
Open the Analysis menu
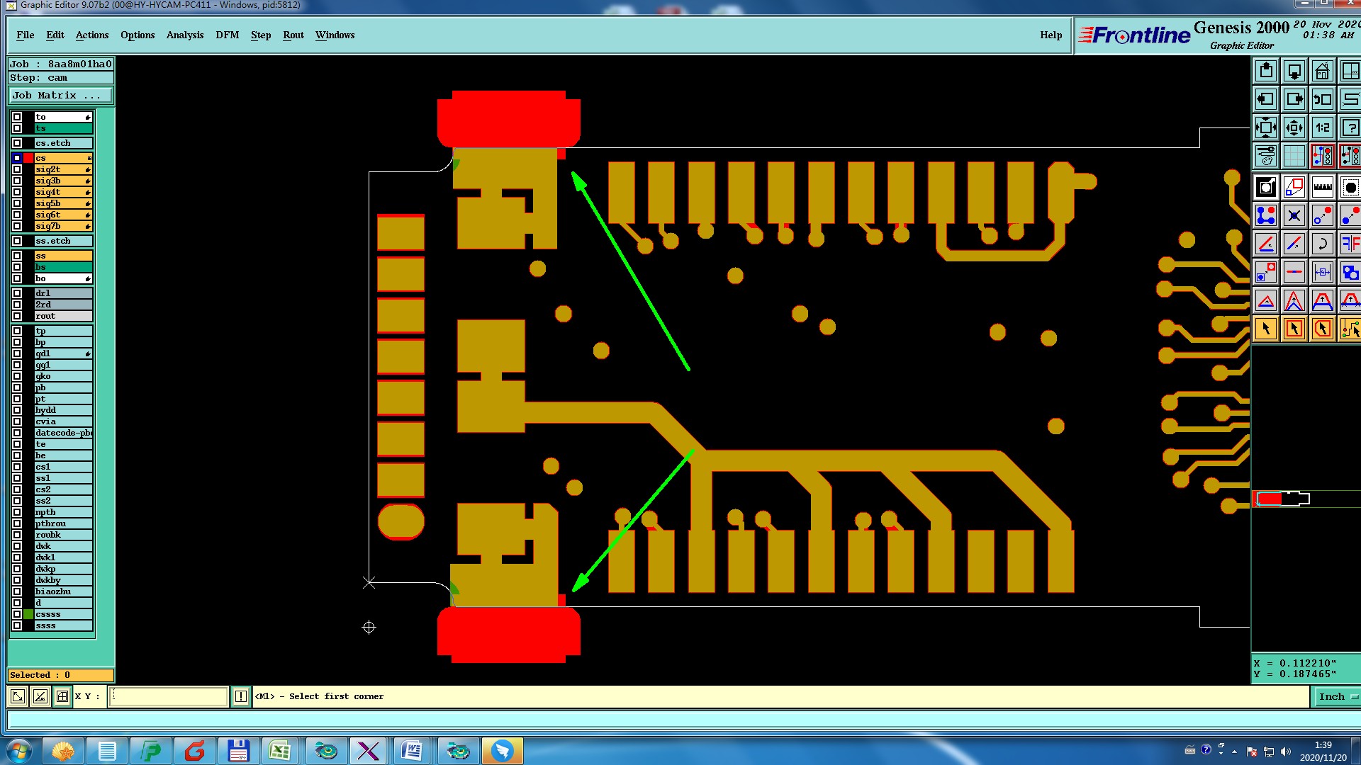(x=184, y=35)
